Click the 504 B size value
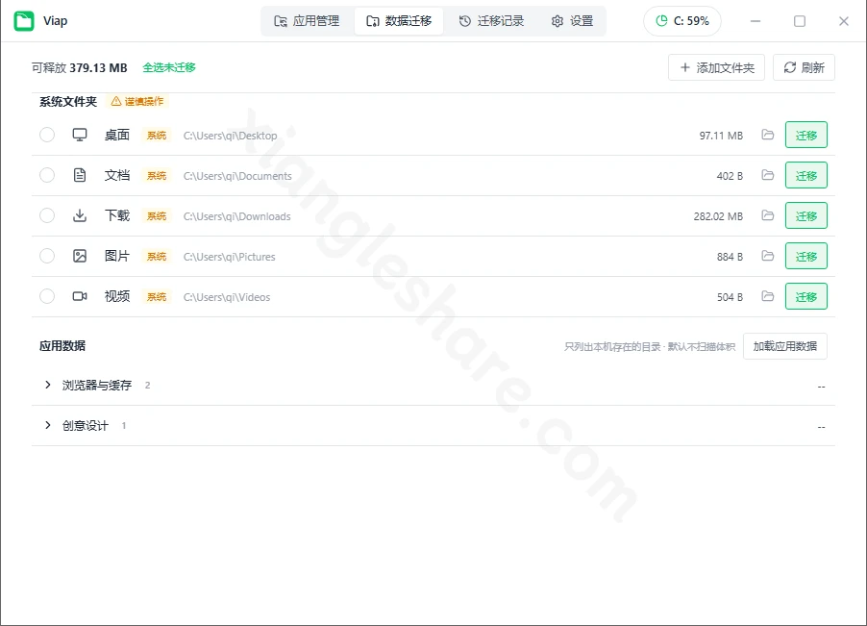Viewport: 867px width, 626px height. click(730, 297)
